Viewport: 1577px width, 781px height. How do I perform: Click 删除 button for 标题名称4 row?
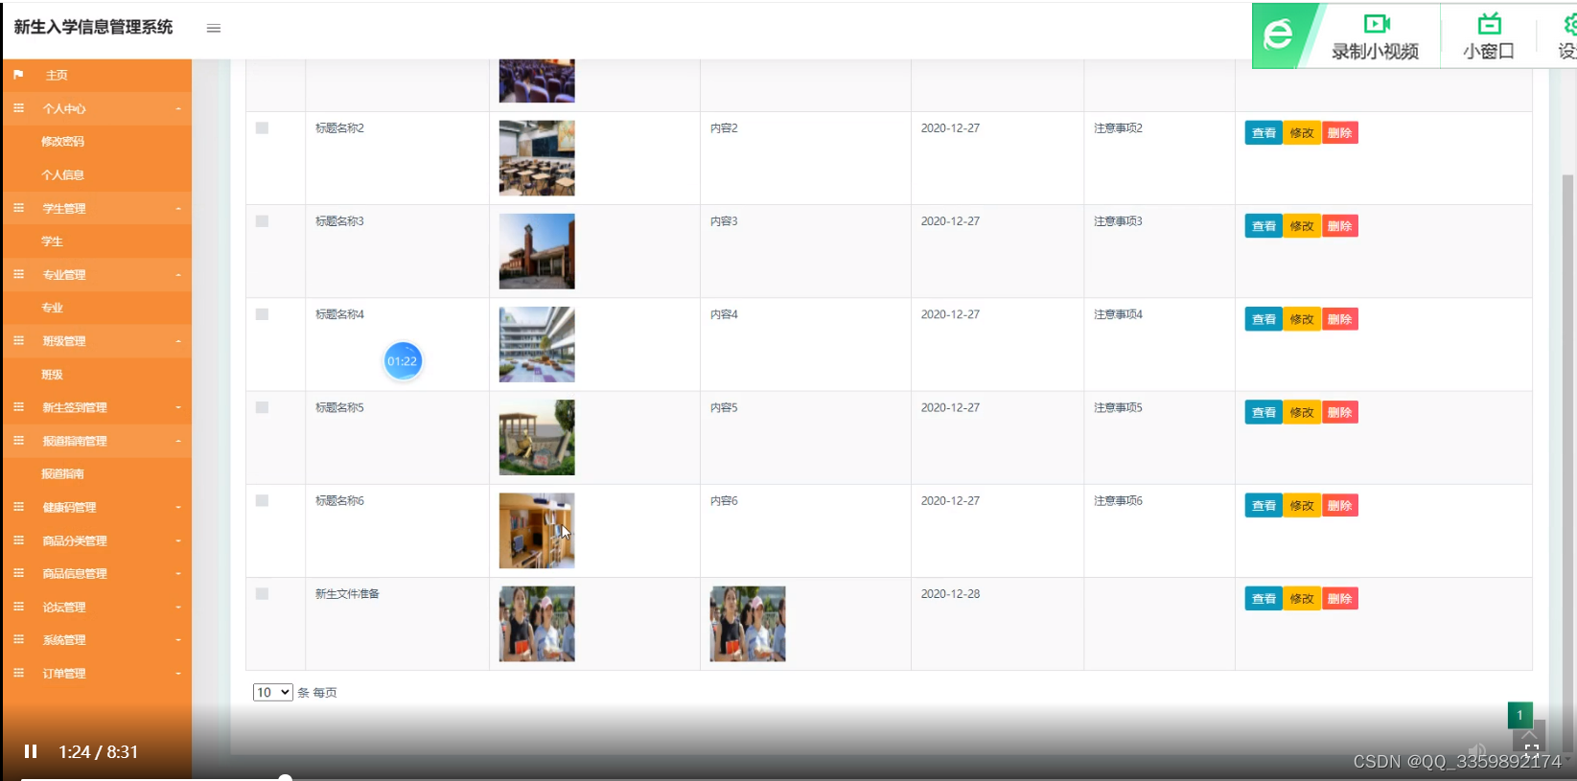(x=1339, y=319)
